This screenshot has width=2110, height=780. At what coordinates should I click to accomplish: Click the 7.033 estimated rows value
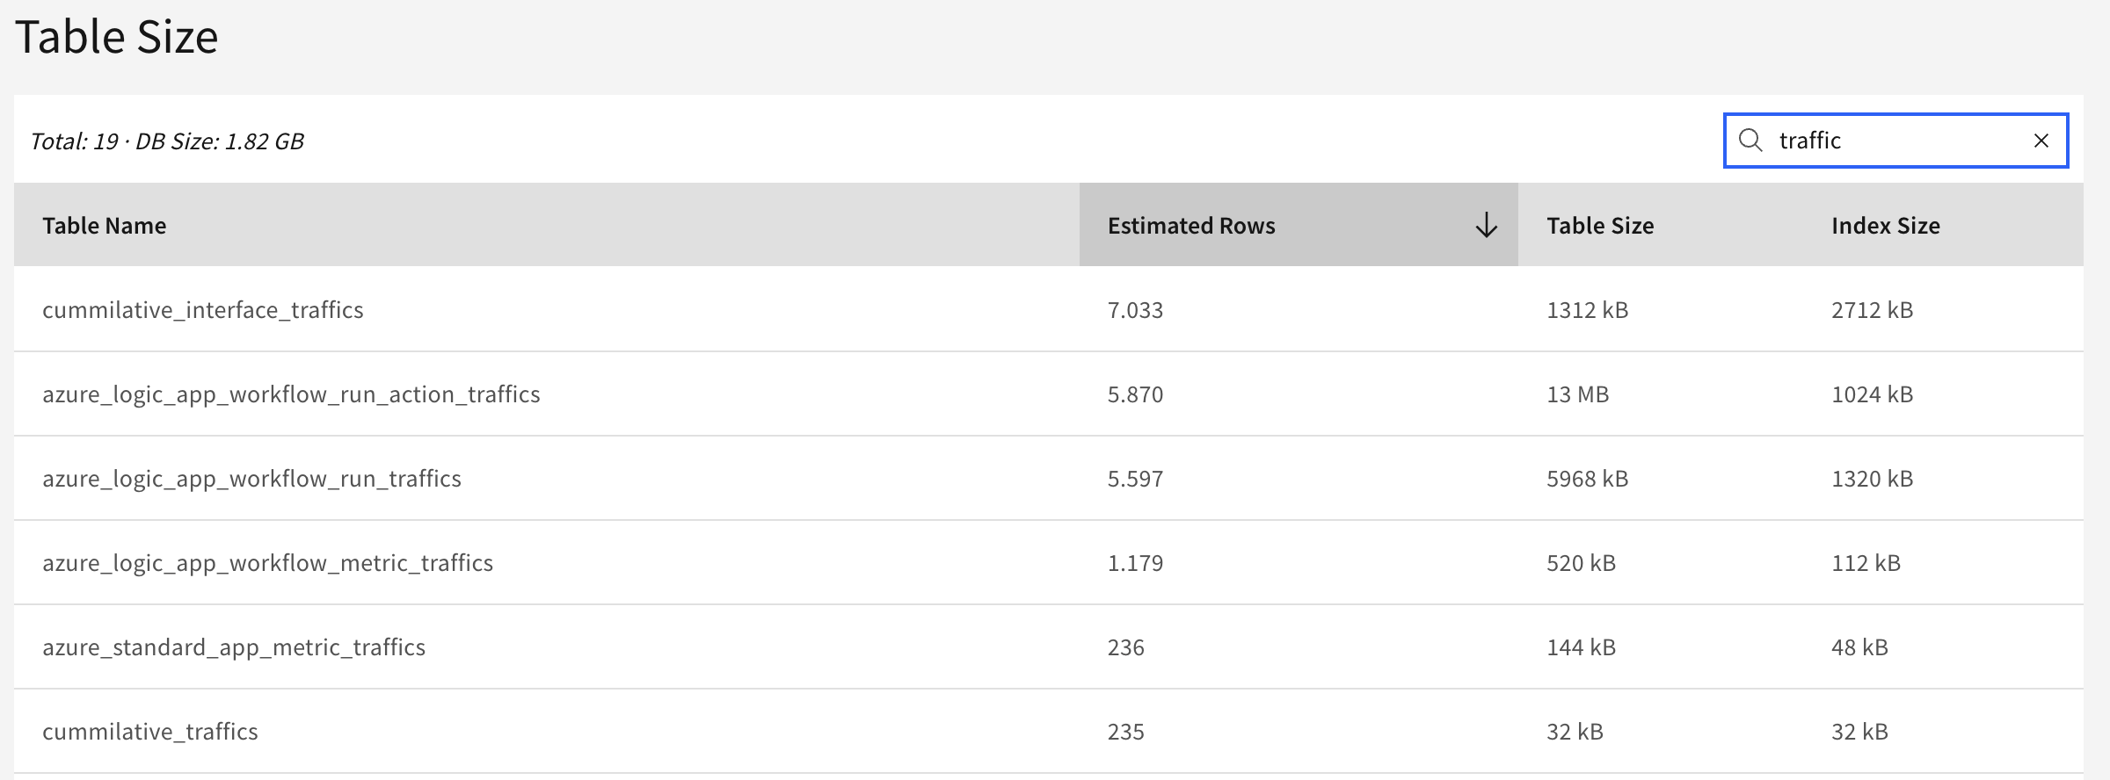[x=1135, y=309]
